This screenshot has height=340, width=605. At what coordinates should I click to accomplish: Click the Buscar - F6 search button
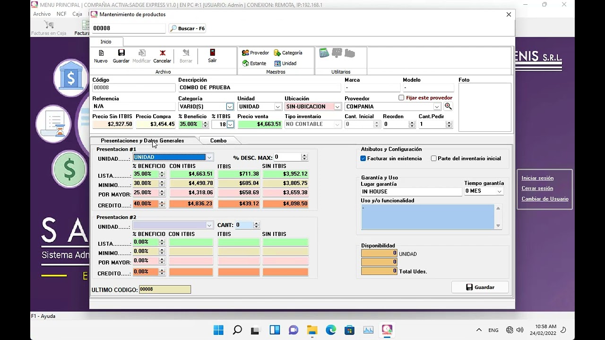(188, 28)
